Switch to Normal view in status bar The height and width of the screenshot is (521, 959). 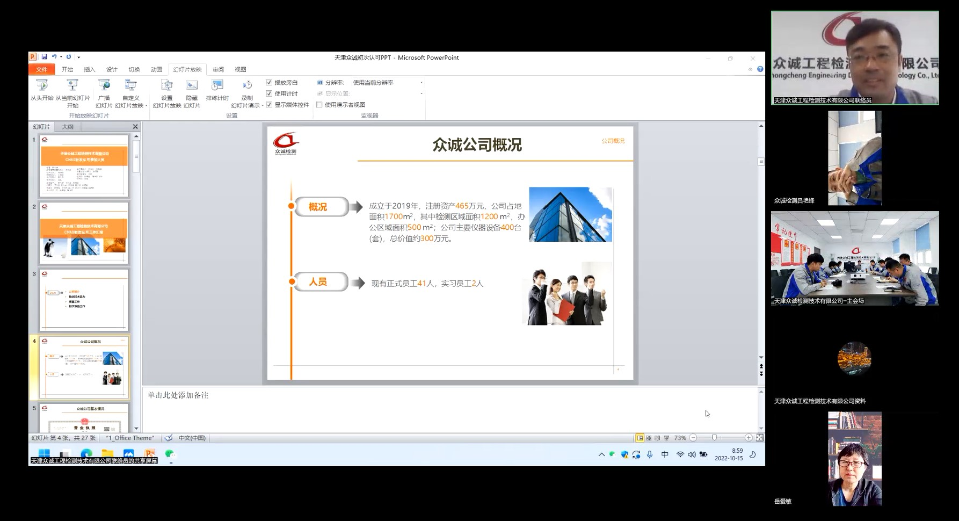point(640,438)
